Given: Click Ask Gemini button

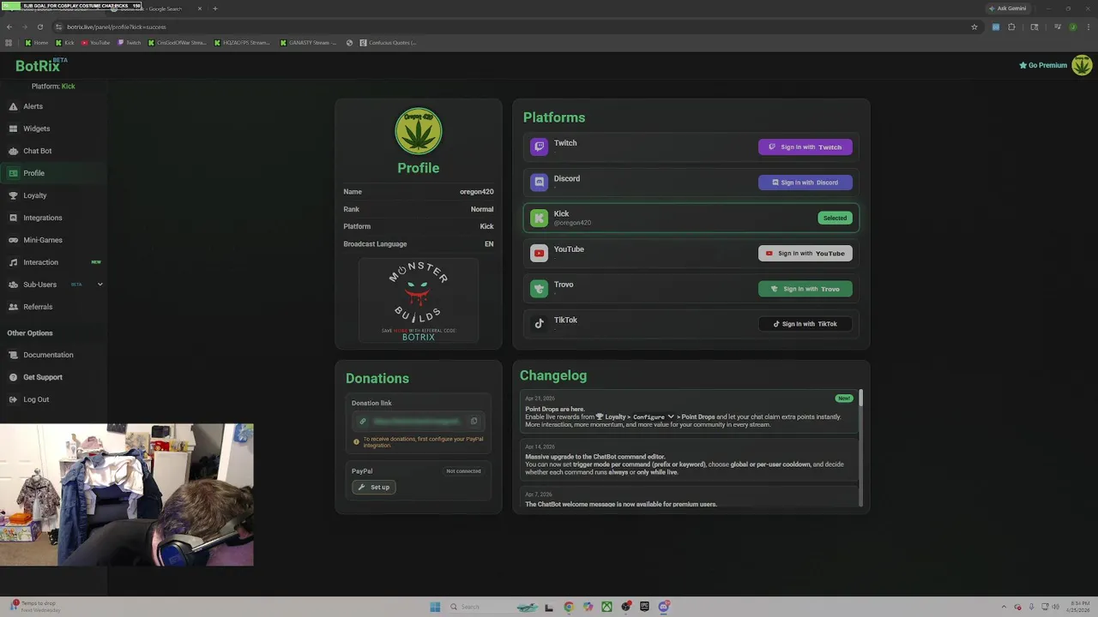Looking at the screenshot, I should click(1007, 9).
